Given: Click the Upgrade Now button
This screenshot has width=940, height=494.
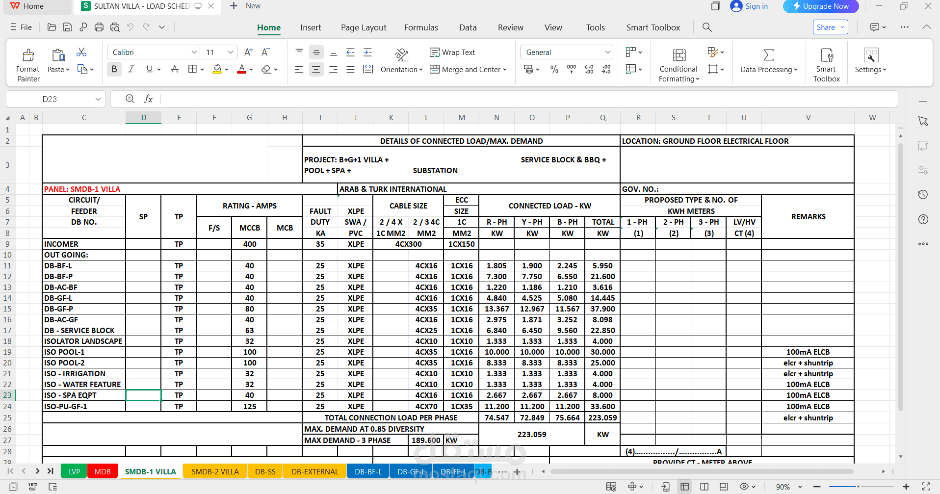Looking at the screenshot, I should pos(821,6).
